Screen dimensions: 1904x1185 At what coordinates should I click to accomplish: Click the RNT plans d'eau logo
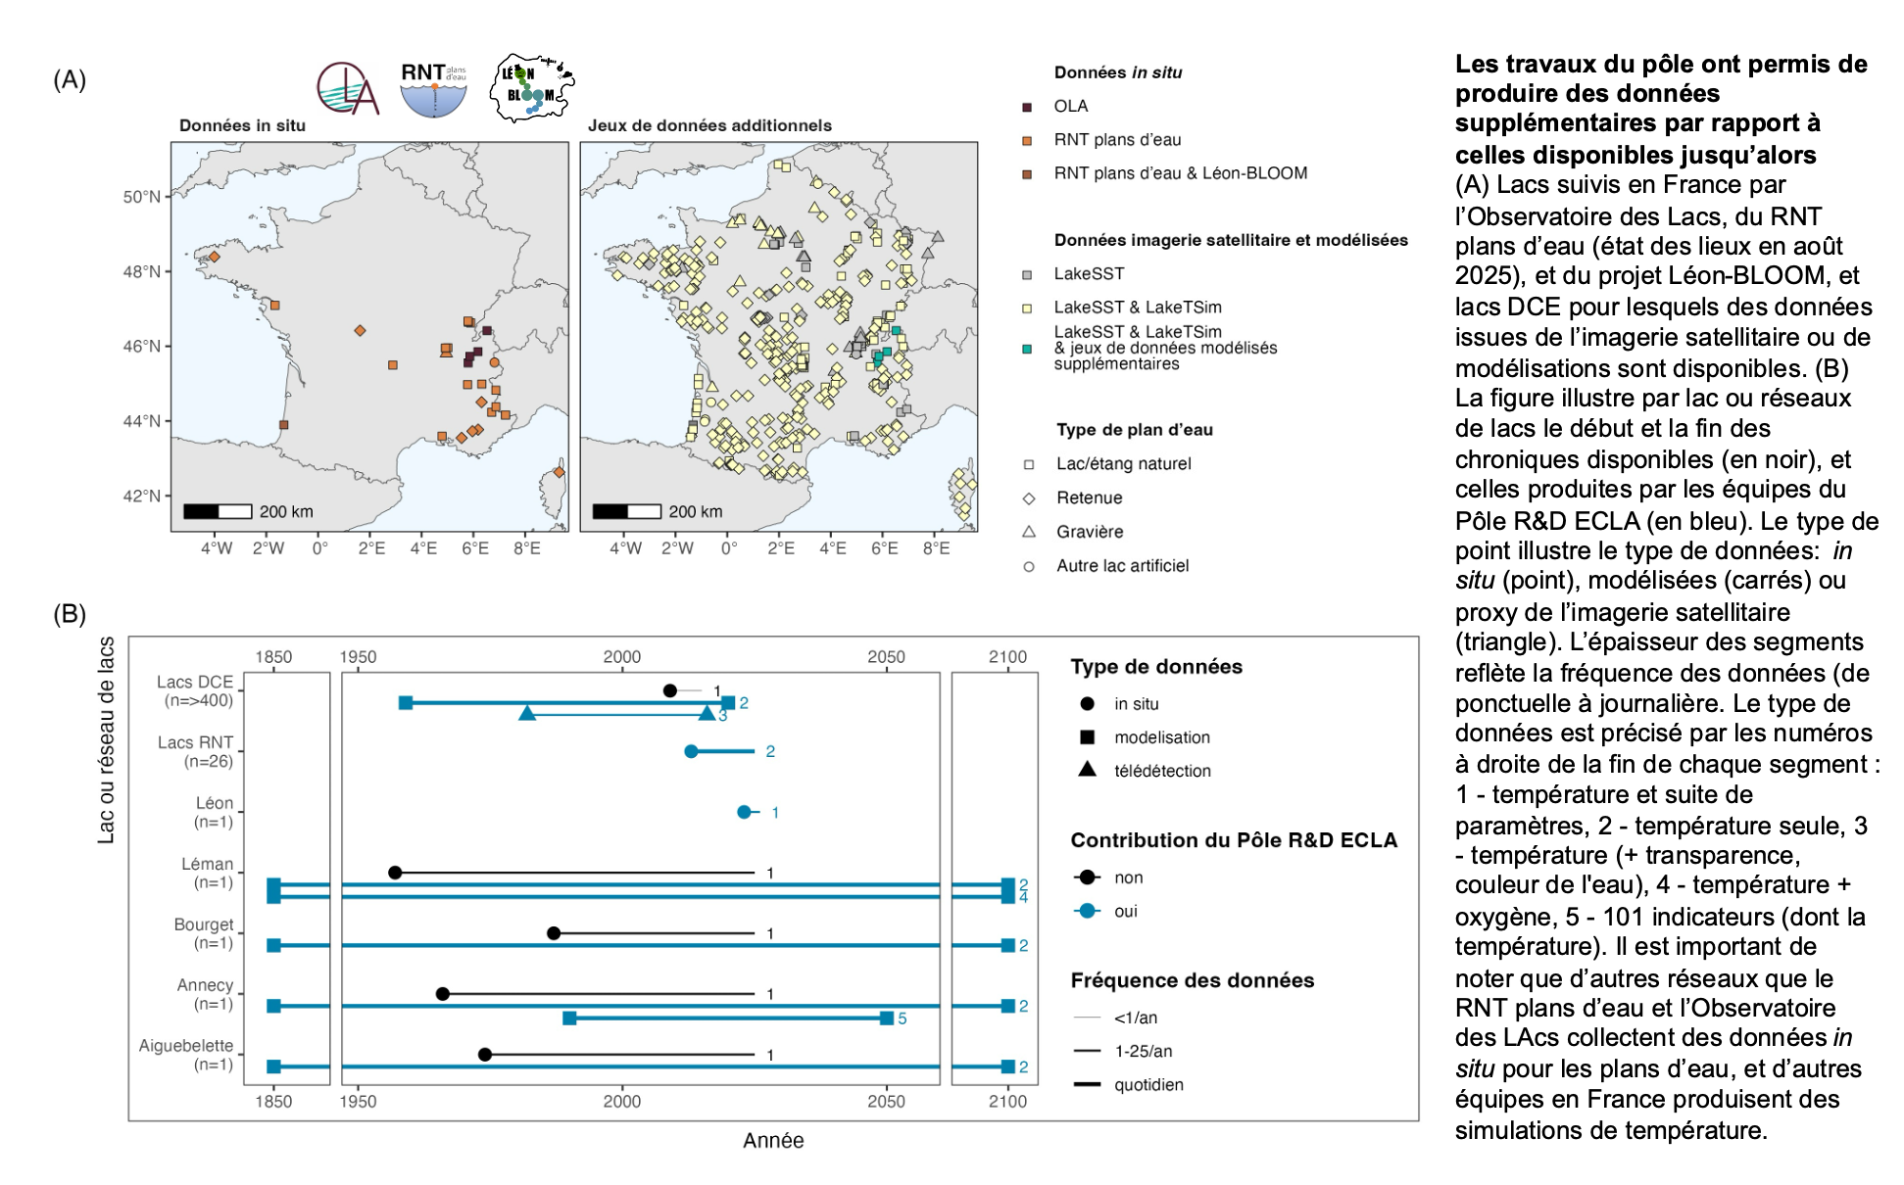(x=433, y=88)
